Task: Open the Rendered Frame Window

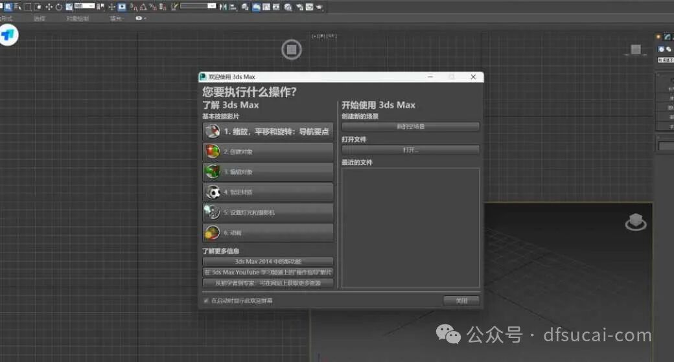Action: pyautogui.click(x=309, y=7)
